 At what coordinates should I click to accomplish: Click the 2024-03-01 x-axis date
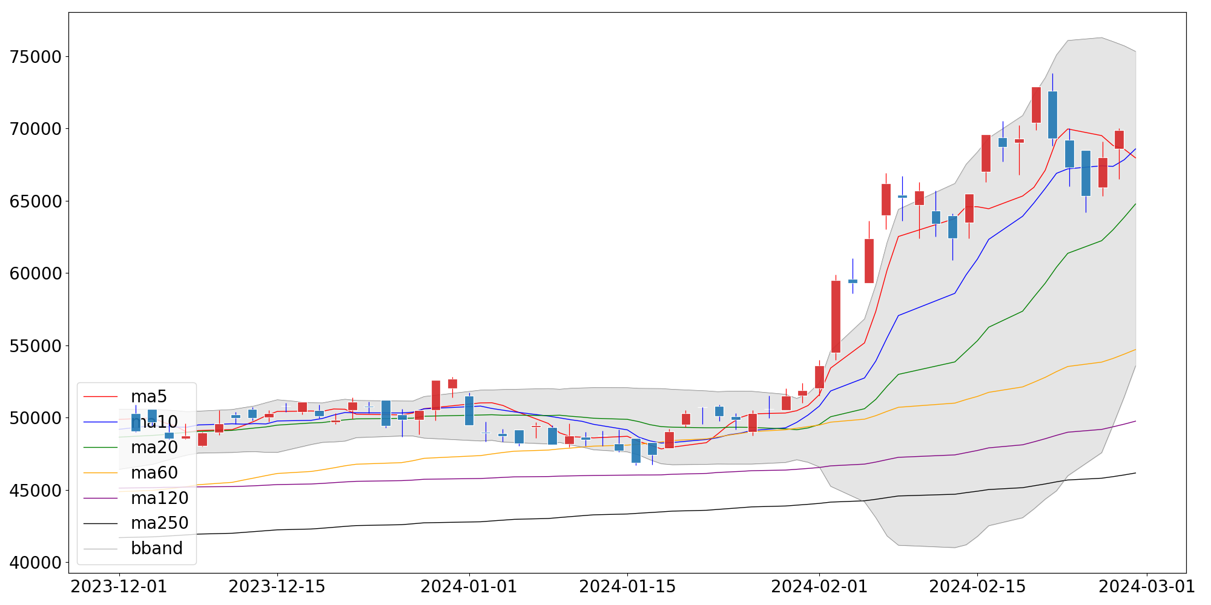[1147, 587]
